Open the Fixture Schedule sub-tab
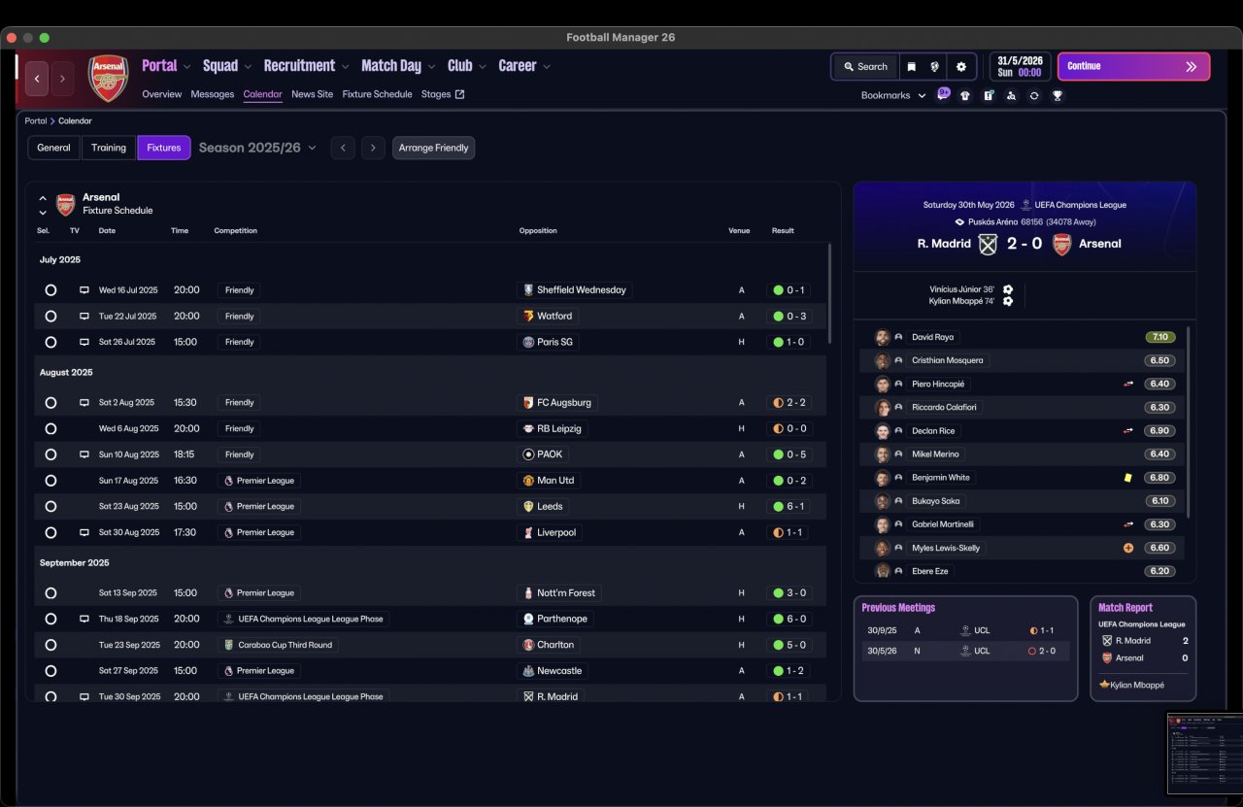This screenshot has height=807, width=1243. pos(377,94)
